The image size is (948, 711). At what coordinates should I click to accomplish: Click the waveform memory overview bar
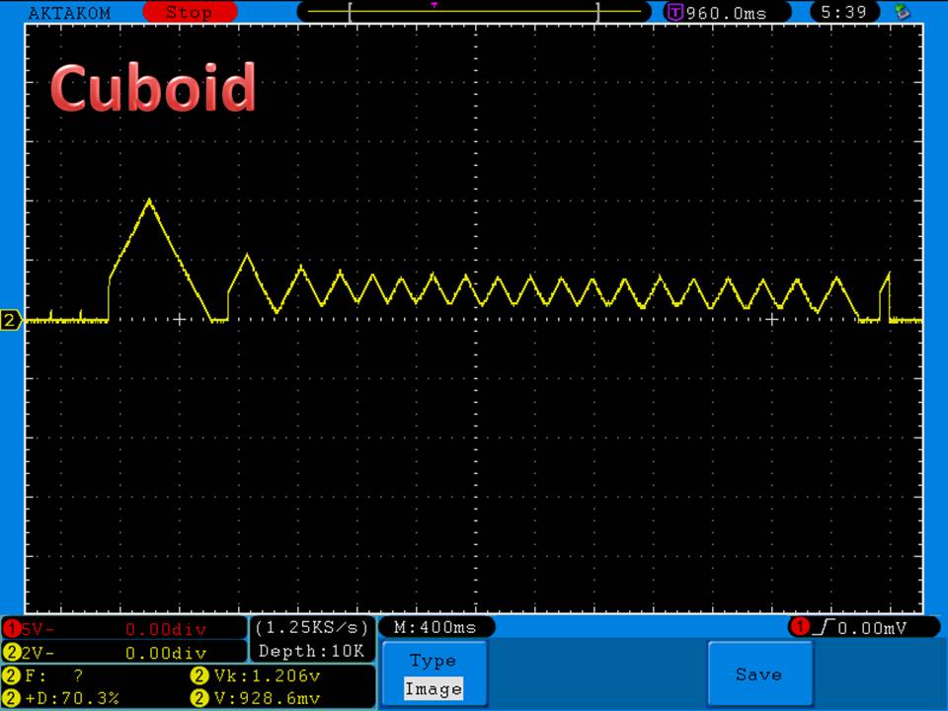click(x=474, y=13)
